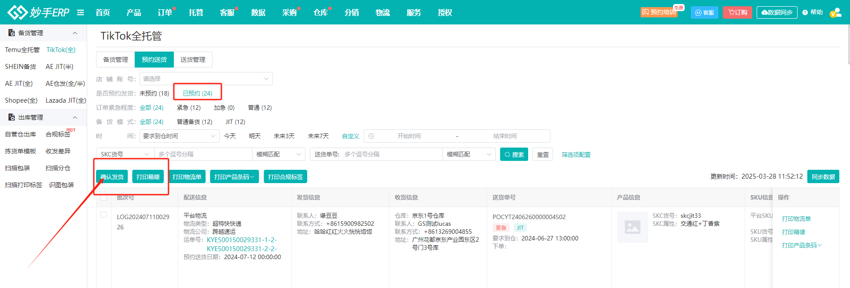Viewport: 850px width, 288px height.
Task: Filter stocking mode by JIT (12)
Action: pos(235,122)
